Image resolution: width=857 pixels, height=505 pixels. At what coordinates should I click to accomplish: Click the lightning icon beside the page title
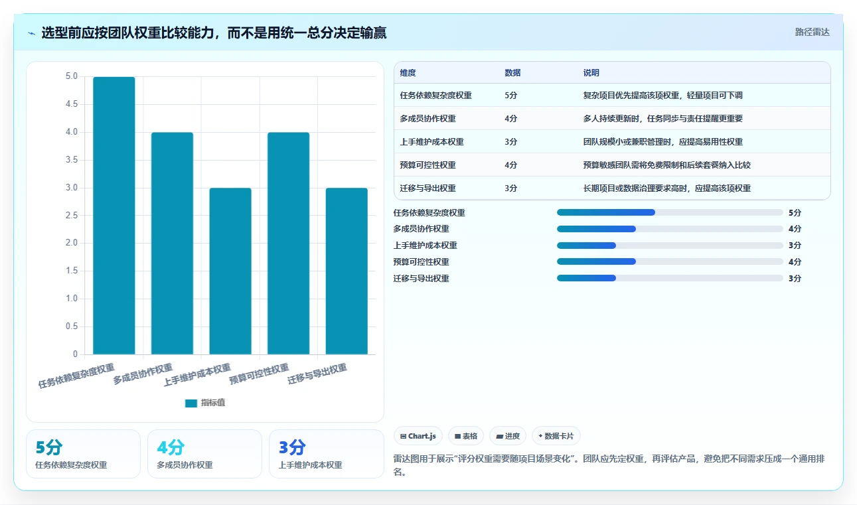tap(32, 33)
